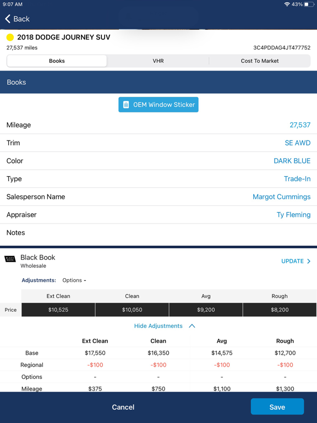Check the battery indicator icon

click(x=309, y=4)
